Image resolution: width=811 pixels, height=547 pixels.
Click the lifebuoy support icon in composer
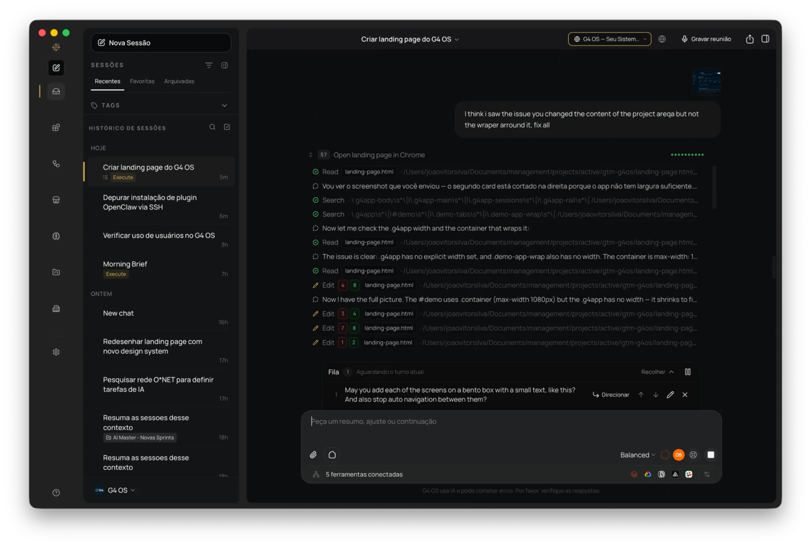point(693,455)
